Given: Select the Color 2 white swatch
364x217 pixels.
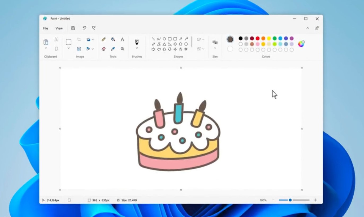Looking at the screenshot, I should tap(230, 49).
